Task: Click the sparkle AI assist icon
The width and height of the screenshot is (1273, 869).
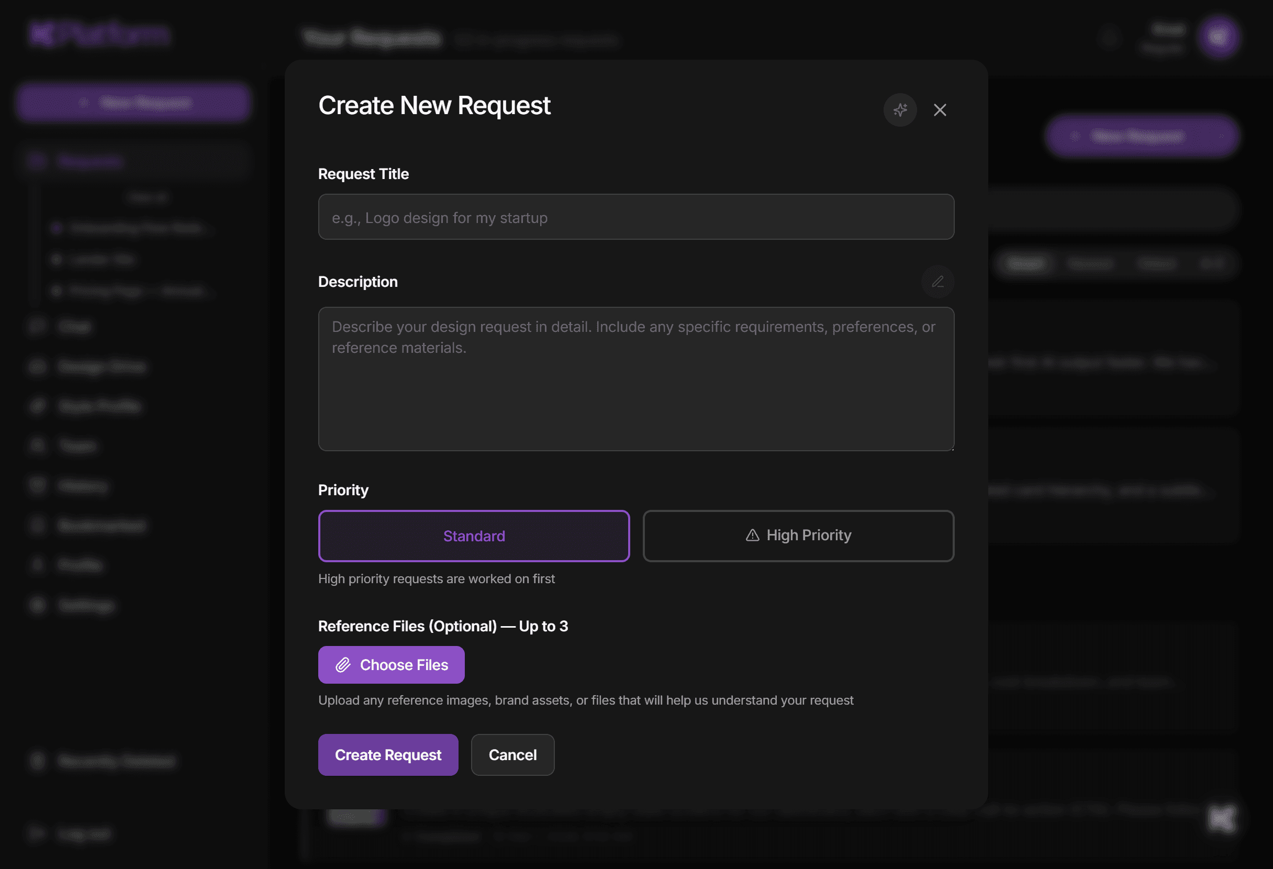Action: coord(900,109)
